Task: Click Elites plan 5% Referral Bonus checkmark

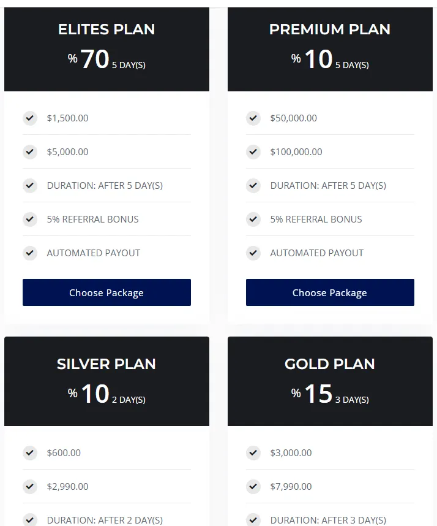Action: tap(30, 219)
